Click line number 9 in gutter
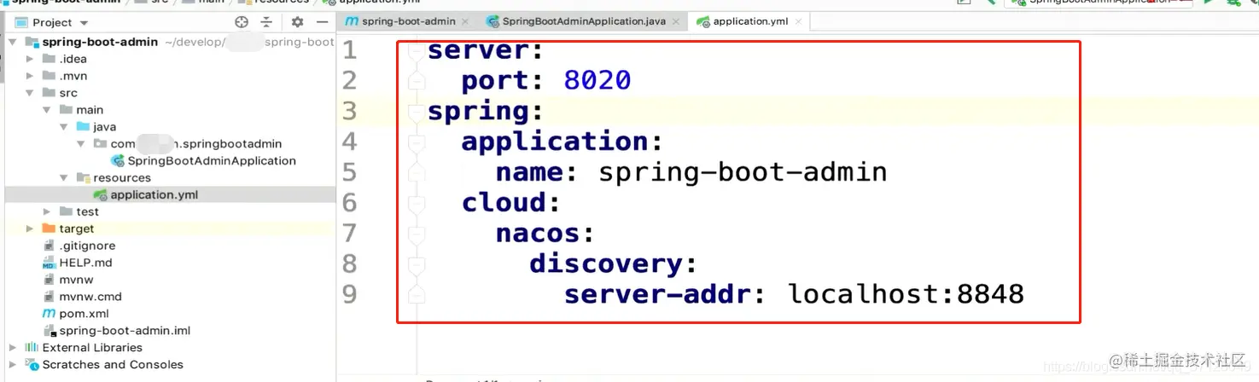 (x=350, y=294)
